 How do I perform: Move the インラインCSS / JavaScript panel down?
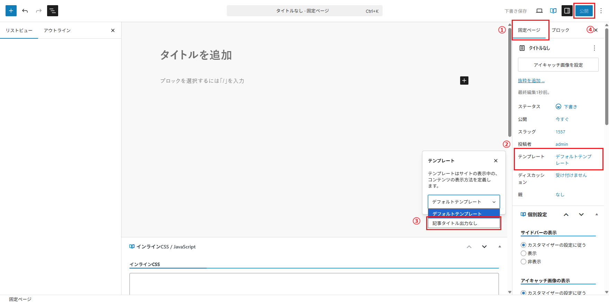tap(484, 247)
